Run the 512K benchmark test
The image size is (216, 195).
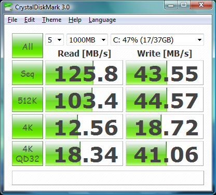[28, 100]
